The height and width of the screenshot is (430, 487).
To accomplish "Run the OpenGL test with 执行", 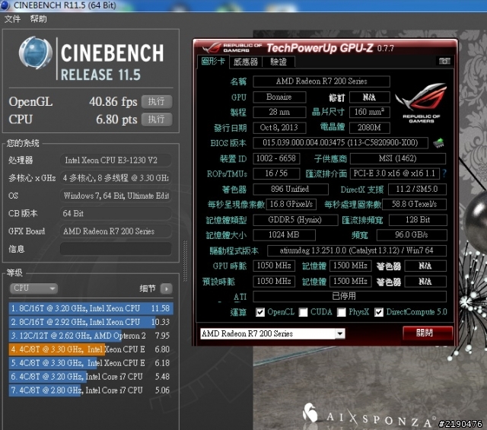I will (x=157, y=101).
